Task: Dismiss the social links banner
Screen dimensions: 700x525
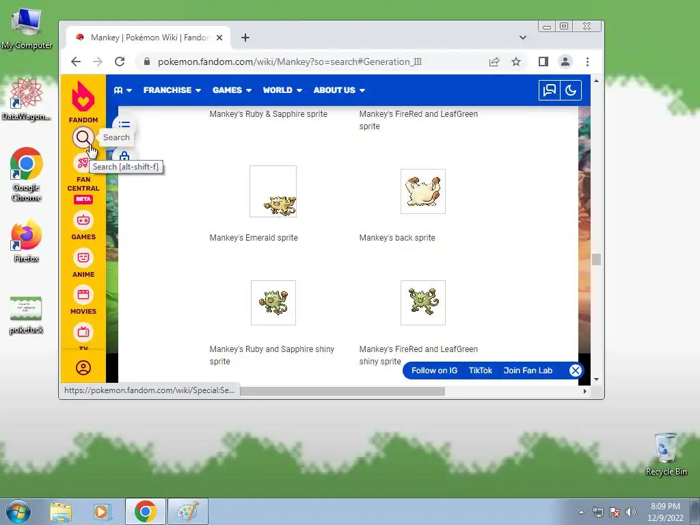Action: (576, 371)
